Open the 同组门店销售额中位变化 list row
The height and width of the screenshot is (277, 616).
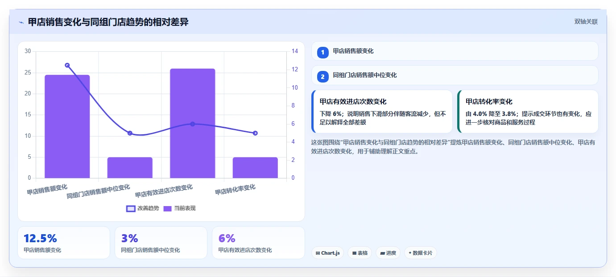coord(455,75)
